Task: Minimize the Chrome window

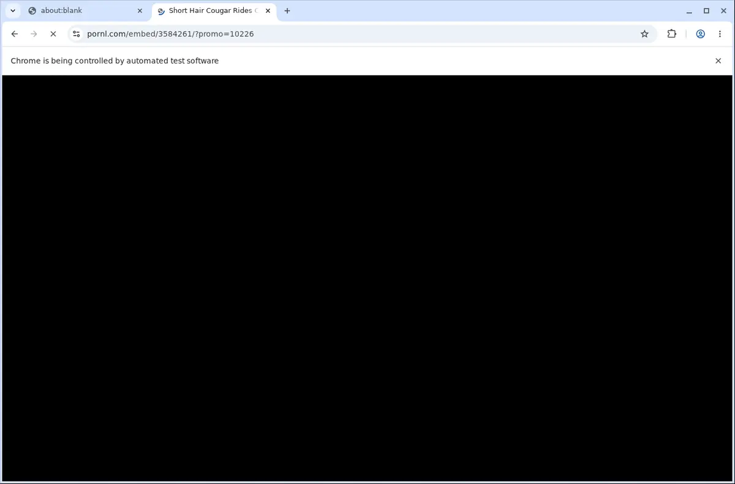Action: click(690, 10)
